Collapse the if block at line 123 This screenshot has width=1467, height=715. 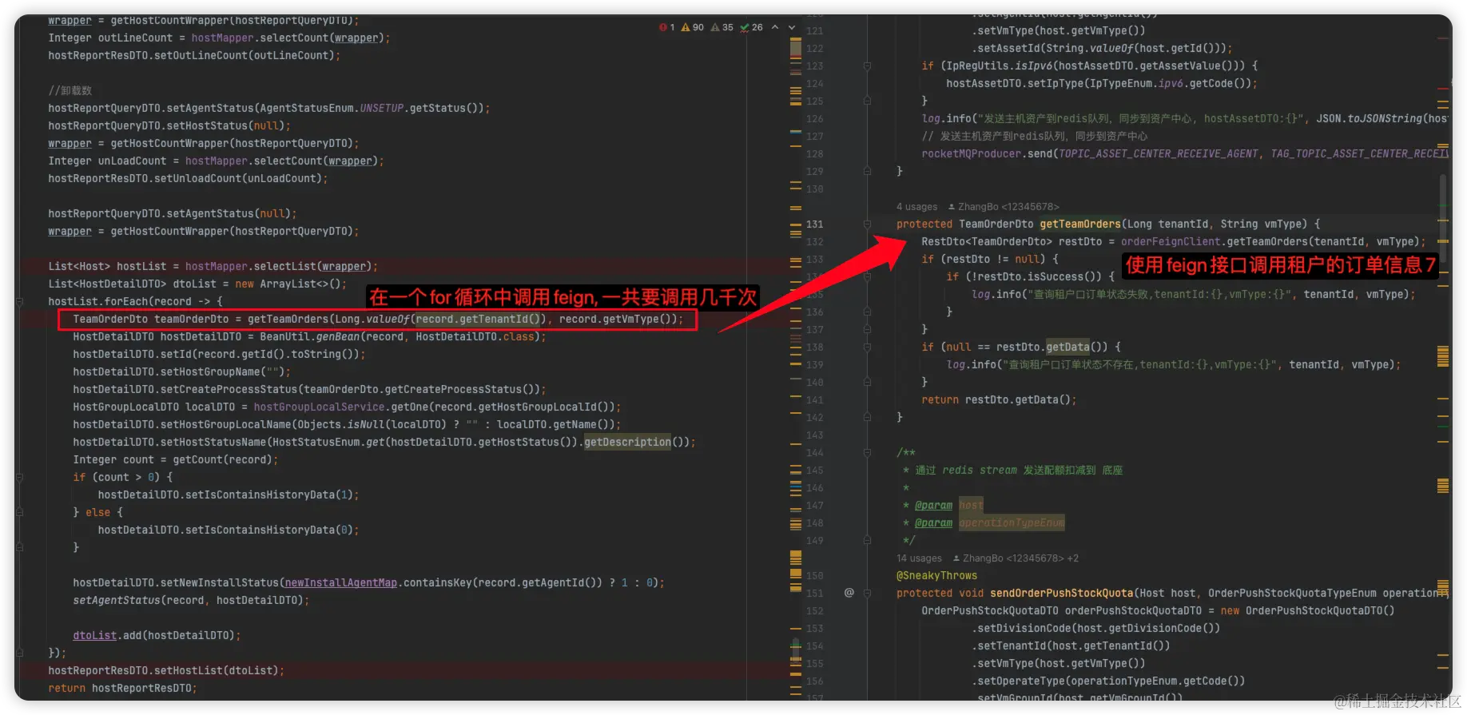coord(867,66)
